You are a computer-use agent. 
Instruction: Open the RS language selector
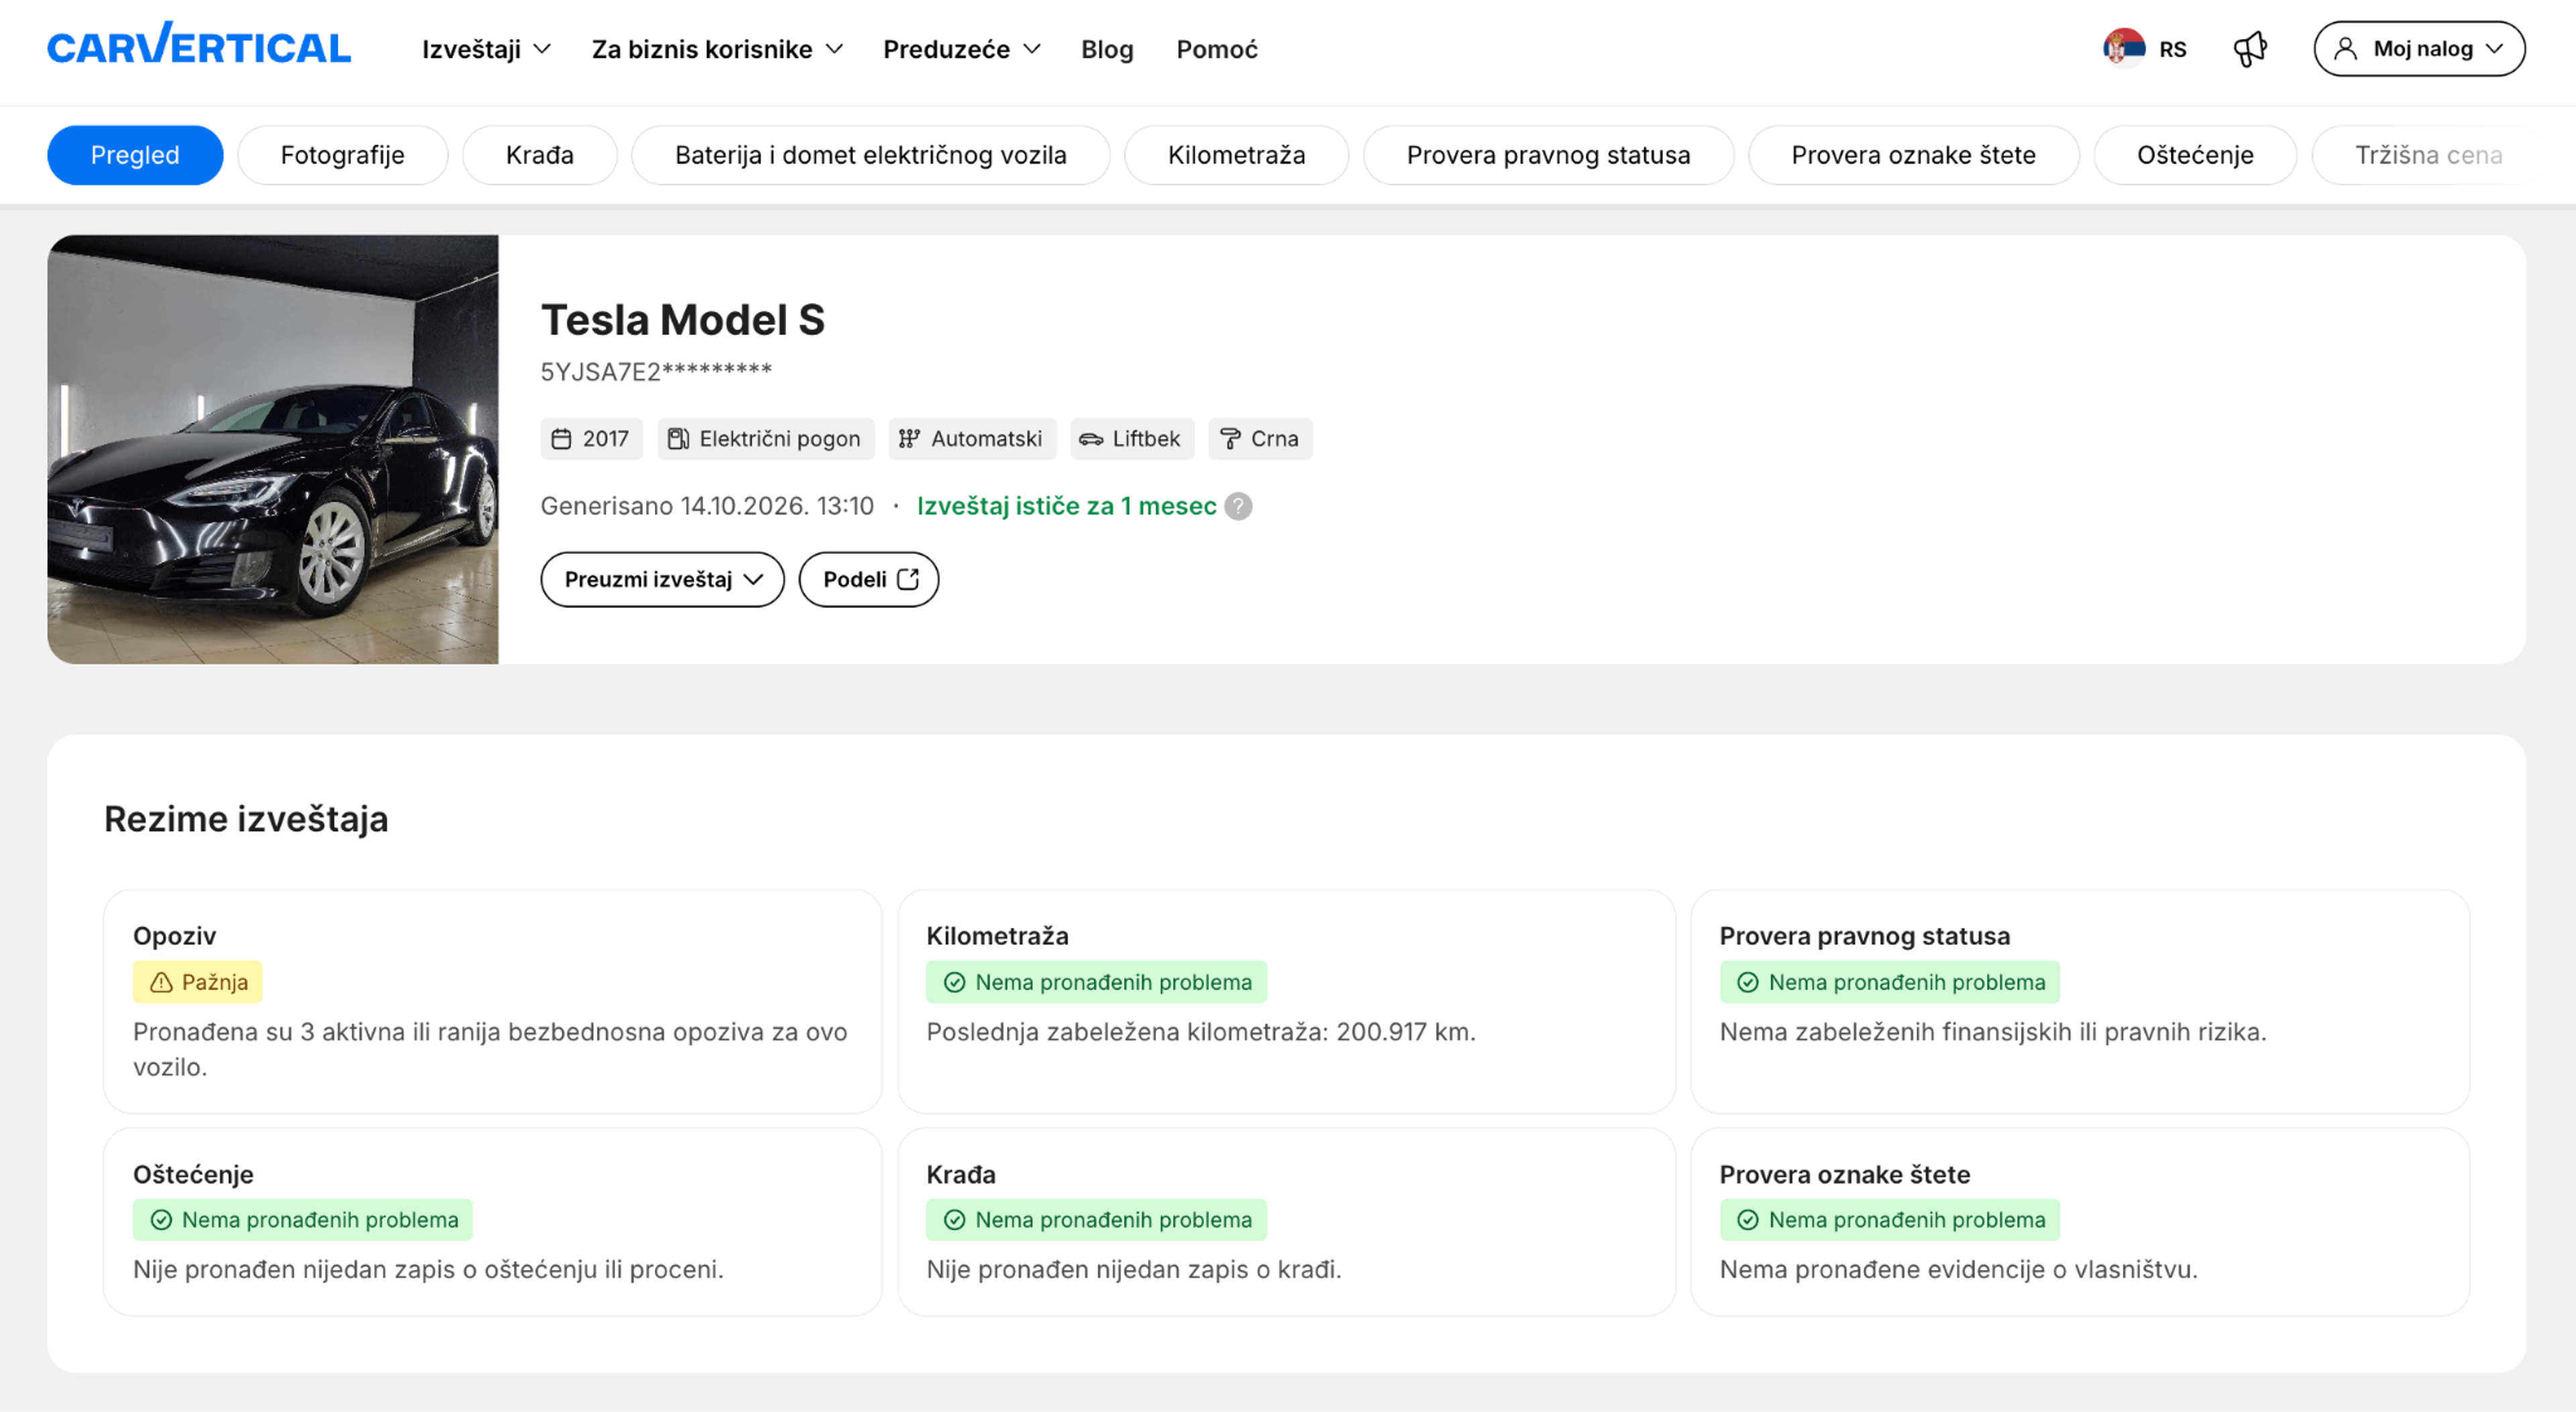tap(2145, 49)
